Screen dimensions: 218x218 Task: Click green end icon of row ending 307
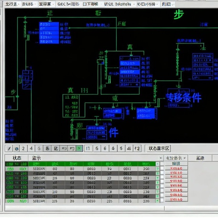pyautogui.click(x=158, y=196)
